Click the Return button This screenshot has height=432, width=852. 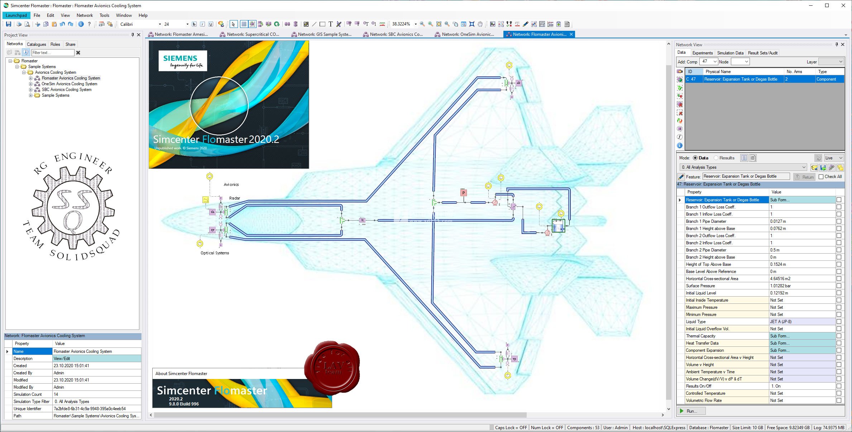click(804, 177)
